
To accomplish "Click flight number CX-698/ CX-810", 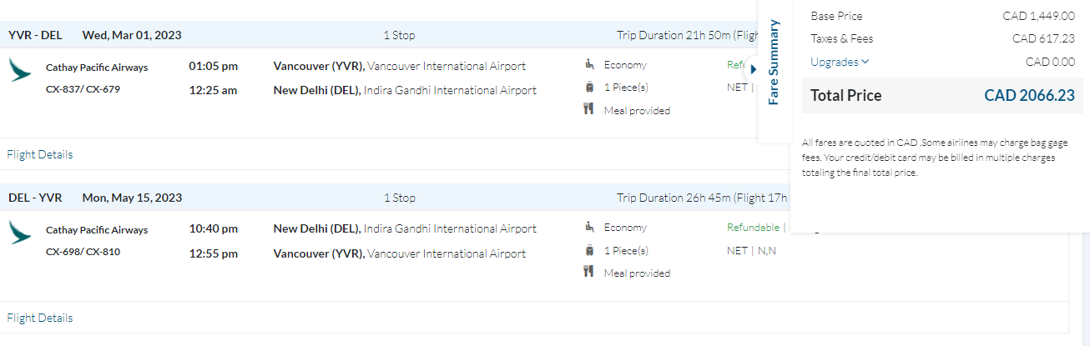I will (83, 252).
